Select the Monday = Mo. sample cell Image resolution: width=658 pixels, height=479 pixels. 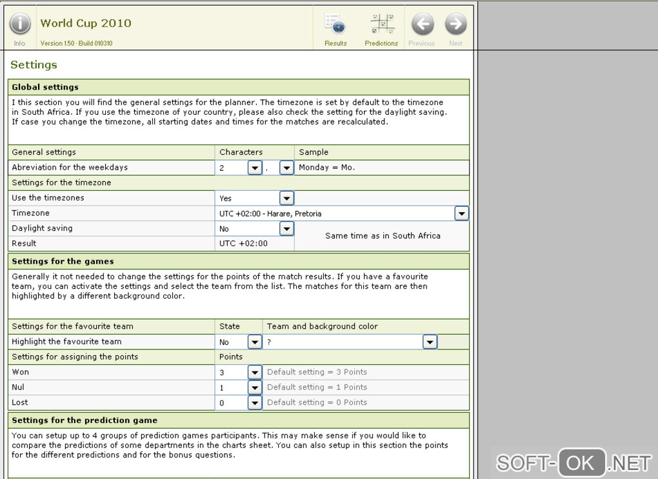click(x=381, y=168)
